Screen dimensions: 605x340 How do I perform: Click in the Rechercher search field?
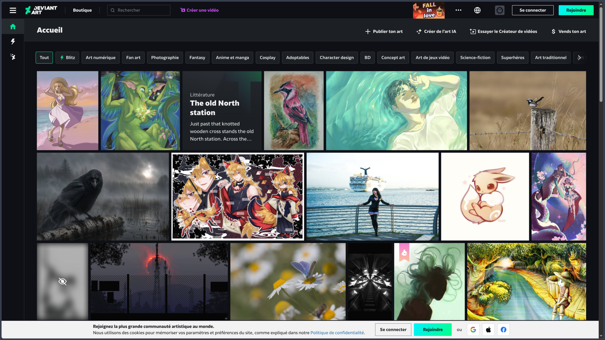click(139, 10)
